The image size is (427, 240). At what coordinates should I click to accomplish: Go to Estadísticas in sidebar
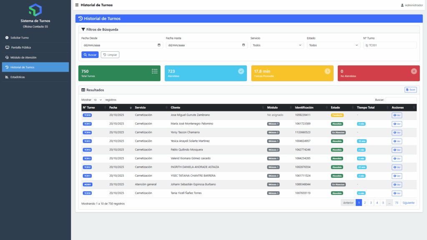18,77
